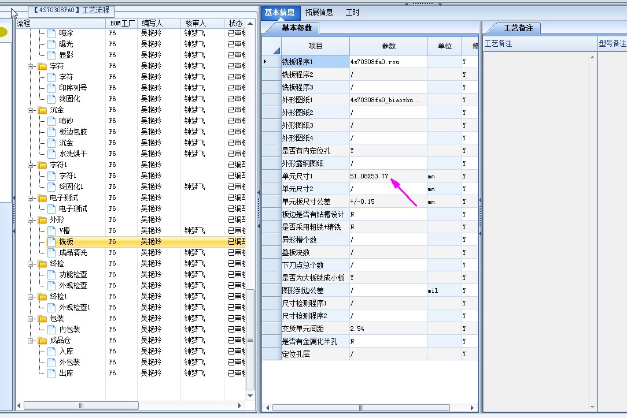Click the 板边包胶 document icon
This screenshot has height=418, width=627.
click(x=51, y=132)
